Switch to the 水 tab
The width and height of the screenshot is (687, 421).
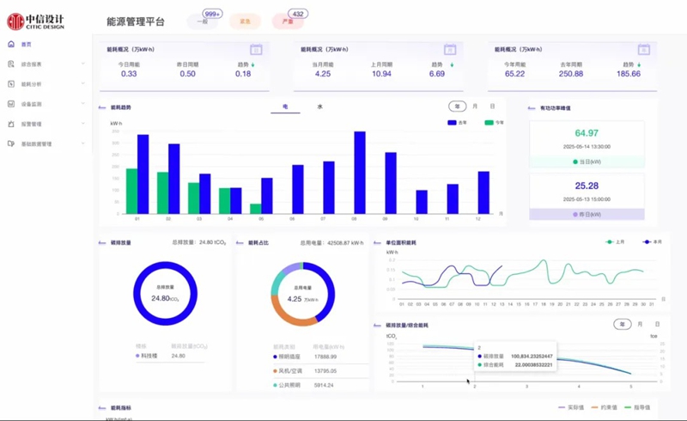(x=319, y=107)
